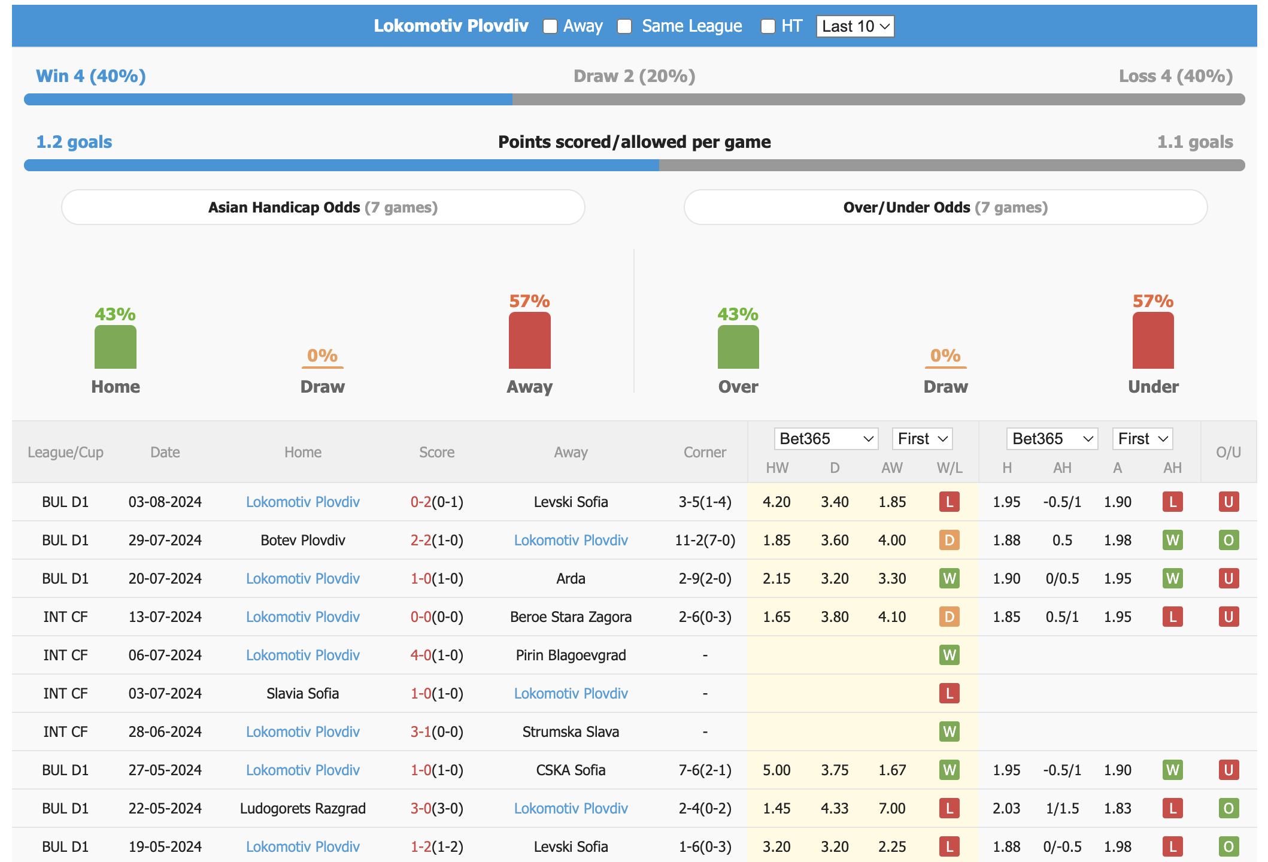The width and height of the screenshot is (1268, 862).
Task: Click O/U badge U in 03-08-2024 row
Action: [1228, 502]
